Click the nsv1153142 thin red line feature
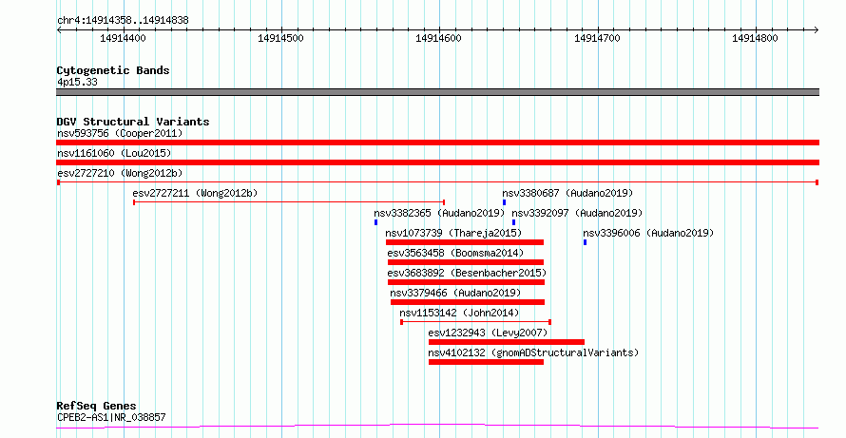Image resolution: width=846 pixels, height=438 pixels. click(x=475, y=322)
